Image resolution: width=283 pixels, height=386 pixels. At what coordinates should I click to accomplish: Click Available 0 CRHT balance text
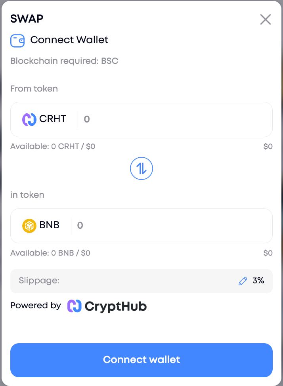(53, 147)
